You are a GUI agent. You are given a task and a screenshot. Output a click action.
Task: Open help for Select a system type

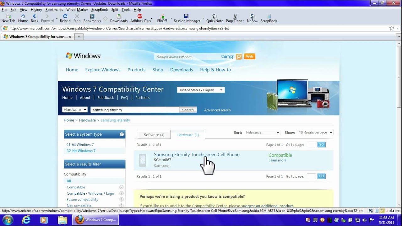click(x=122, y=134)
